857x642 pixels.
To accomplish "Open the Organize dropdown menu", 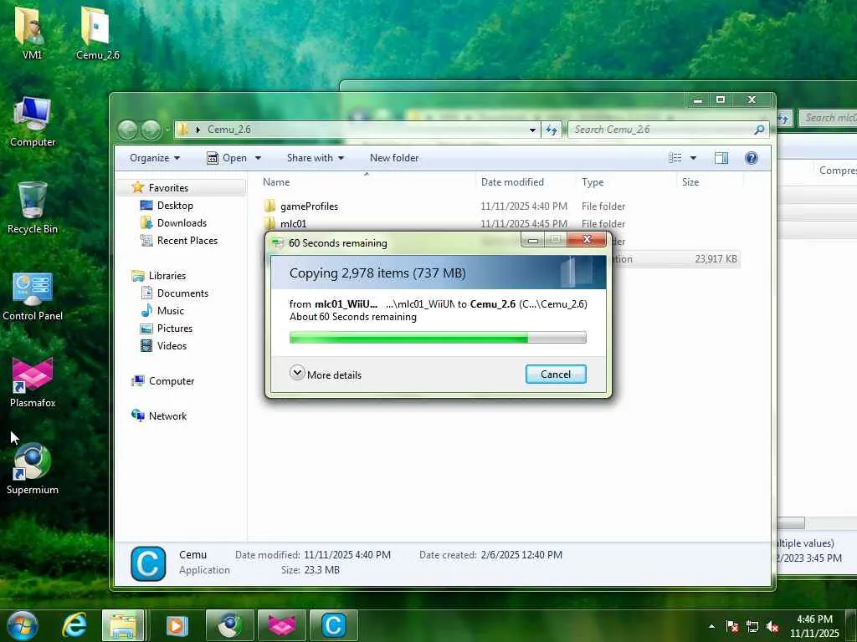I will (155, 158).
